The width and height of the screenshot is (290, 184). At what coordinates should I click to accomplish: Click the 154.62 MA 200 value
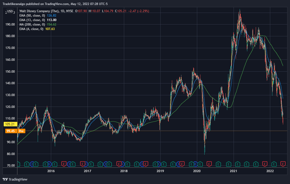pos(52,24)
